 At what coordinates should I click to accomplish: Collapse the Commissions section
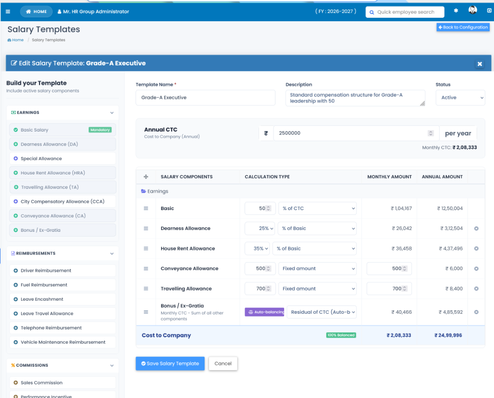(112, 366)
